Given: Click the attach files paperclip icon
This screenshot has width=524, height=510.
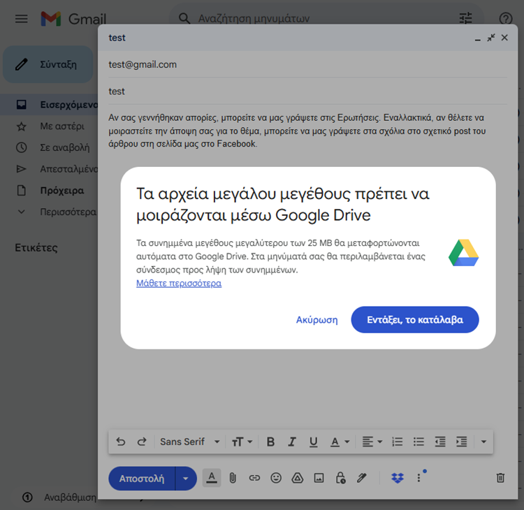Looking at the screenshot, I should tap(233, 478).
